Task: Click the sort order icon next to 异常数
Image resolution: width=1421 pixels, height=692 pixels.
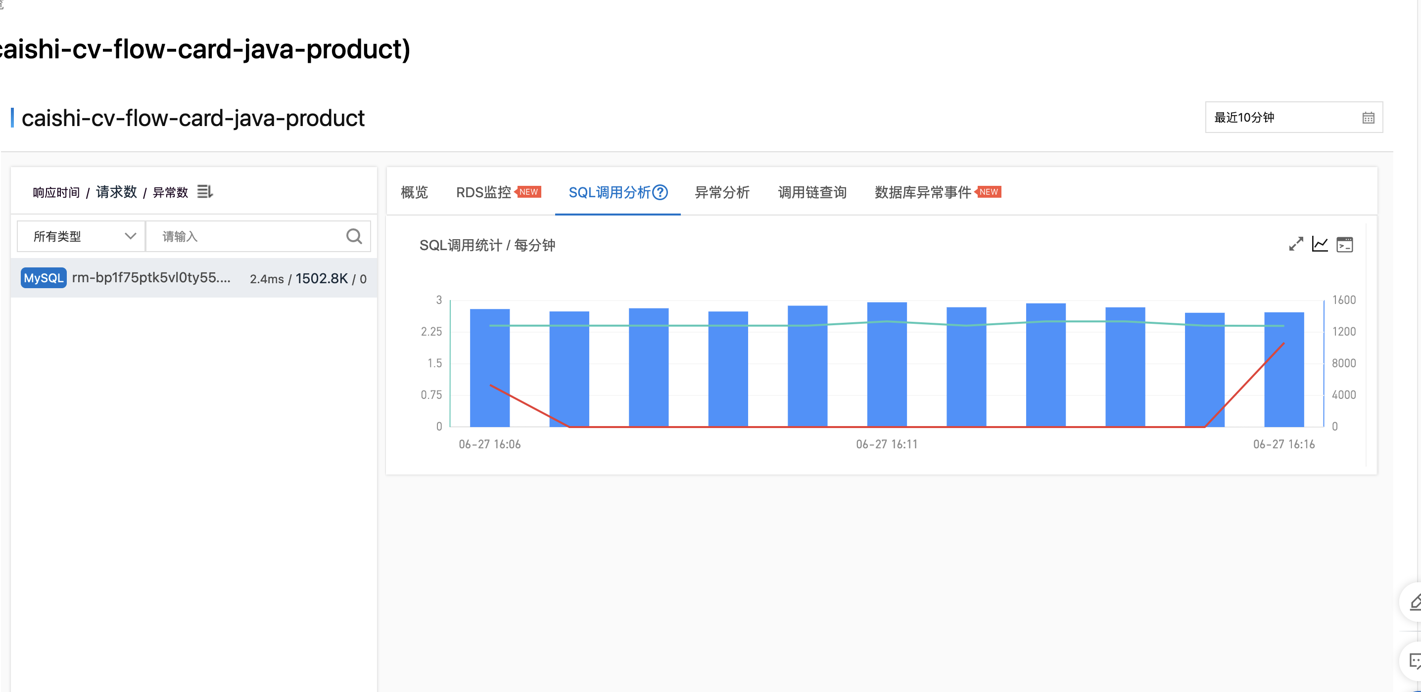Action: click(205, 192)
